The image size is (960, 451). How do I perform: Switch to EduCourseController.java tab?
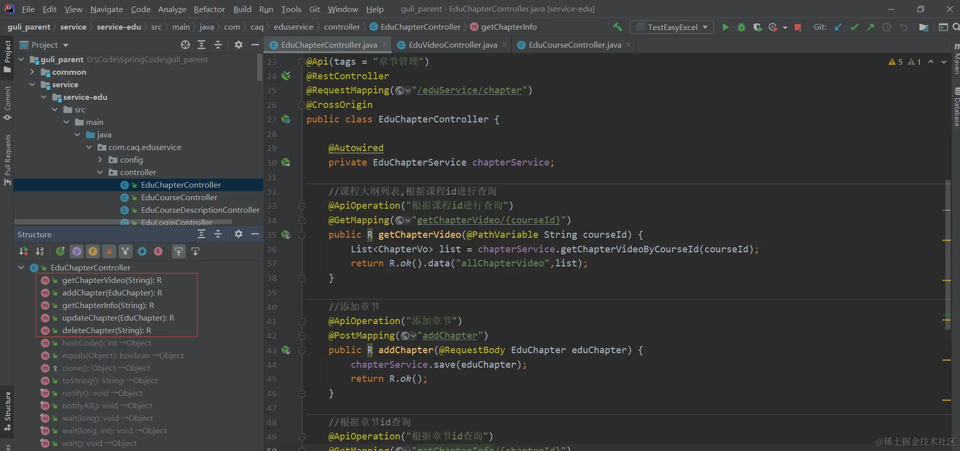point(575,45)
